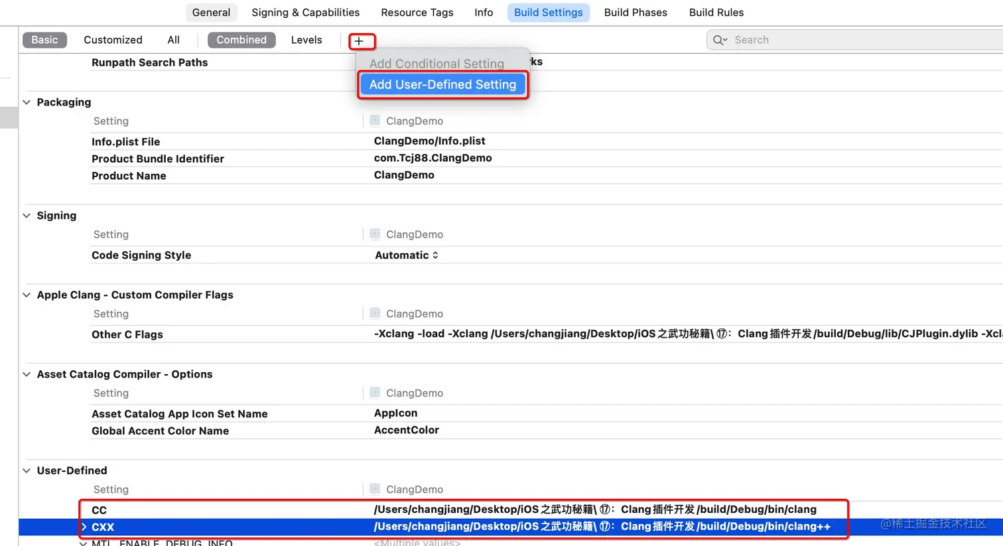The image size is (1003, 546).
Task: Collapse the Signing section
Action: [27, 216]
